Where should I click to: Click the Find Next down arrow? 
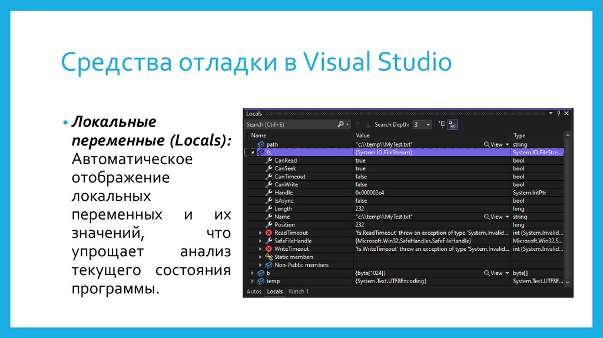click(x=367, y=125)
